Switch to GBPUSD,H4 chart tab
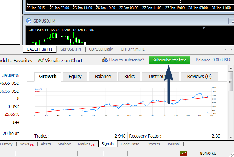This screenshot has height=157, width=234. click(70, 49)
